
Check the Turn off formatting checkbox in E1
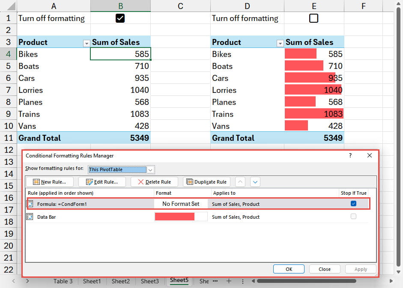[313, 18]
